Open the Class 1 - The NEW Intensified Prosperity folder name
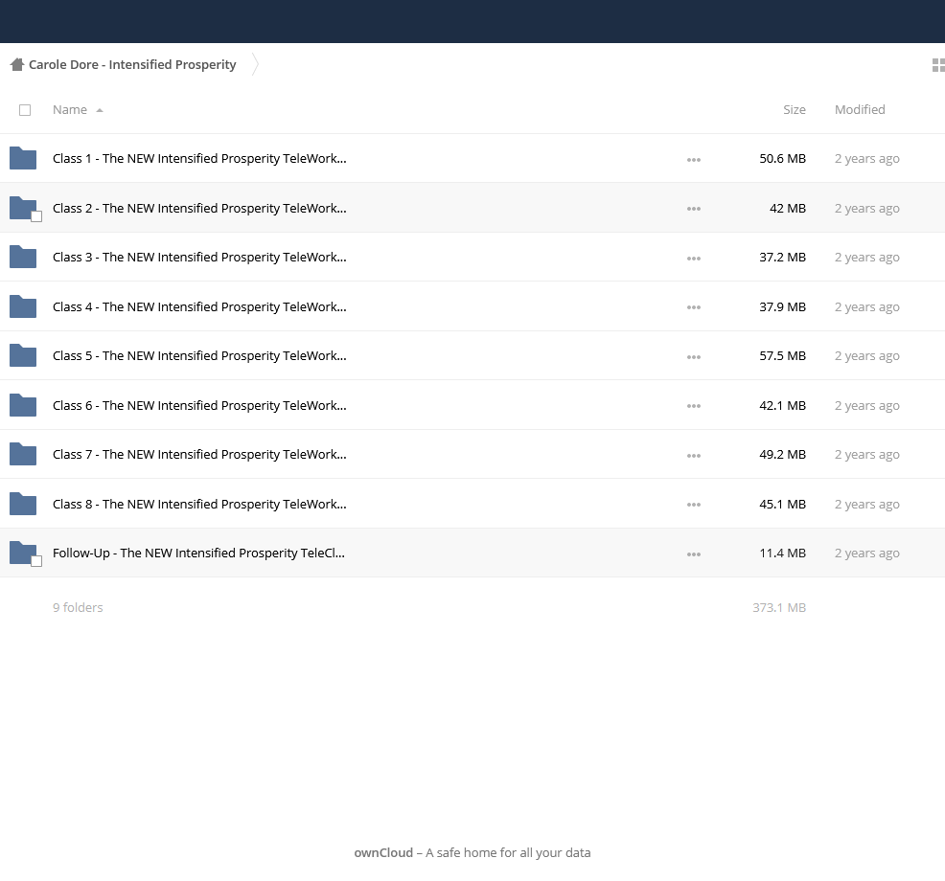Screen dimensions: 945x881 tap(199, 158)
